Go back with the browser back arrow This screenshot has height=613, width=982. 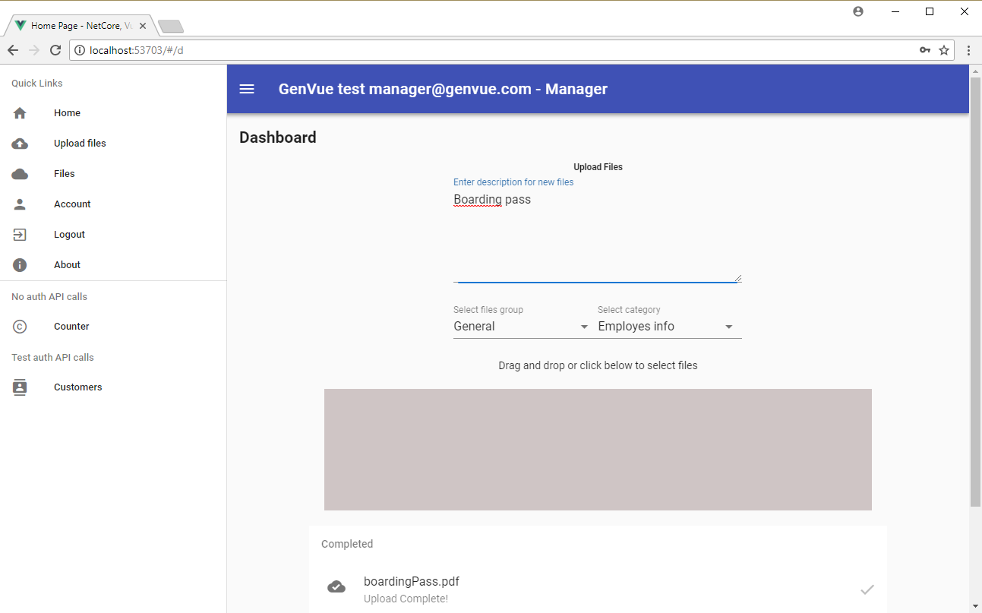coord(13,50)
